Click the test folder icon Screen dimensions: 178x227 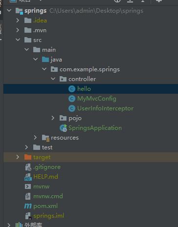pos(37,147)
